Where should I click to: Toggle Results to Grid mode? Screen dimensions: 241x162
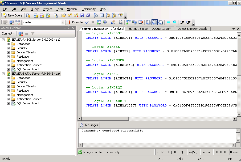155,23
